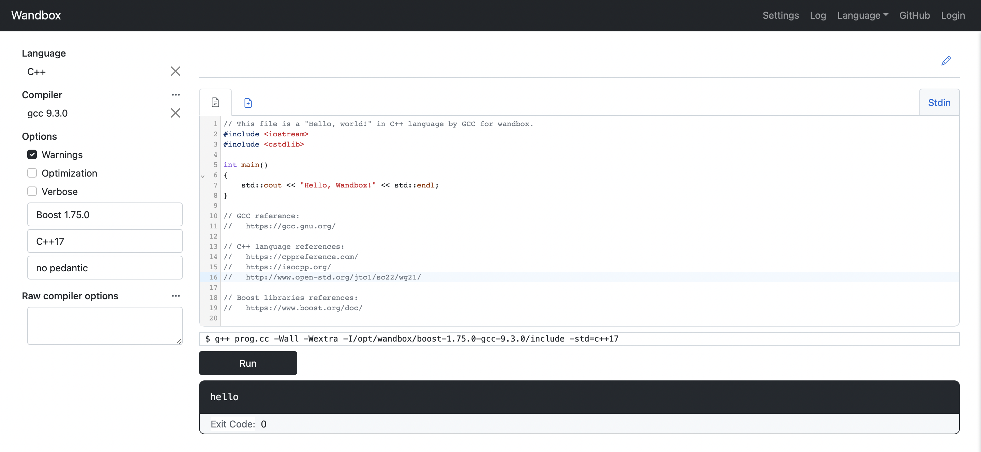The height and width of the screenshot is (452, 981).
Task: Open the Boost 1.75.0 version dropdown
Action: (105, 214)
